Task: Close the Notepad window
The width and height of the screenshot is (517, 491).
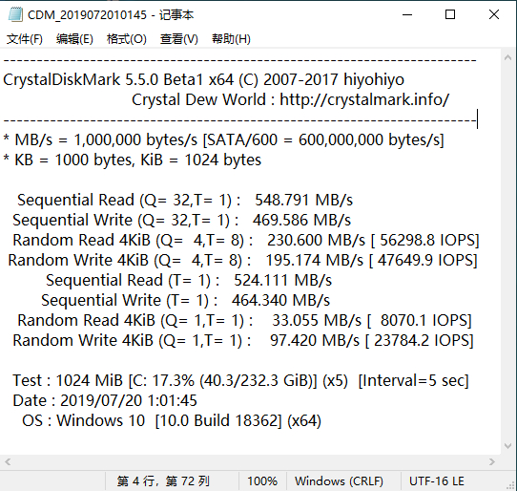Action: pyautogui.click(x=494, y=14)
